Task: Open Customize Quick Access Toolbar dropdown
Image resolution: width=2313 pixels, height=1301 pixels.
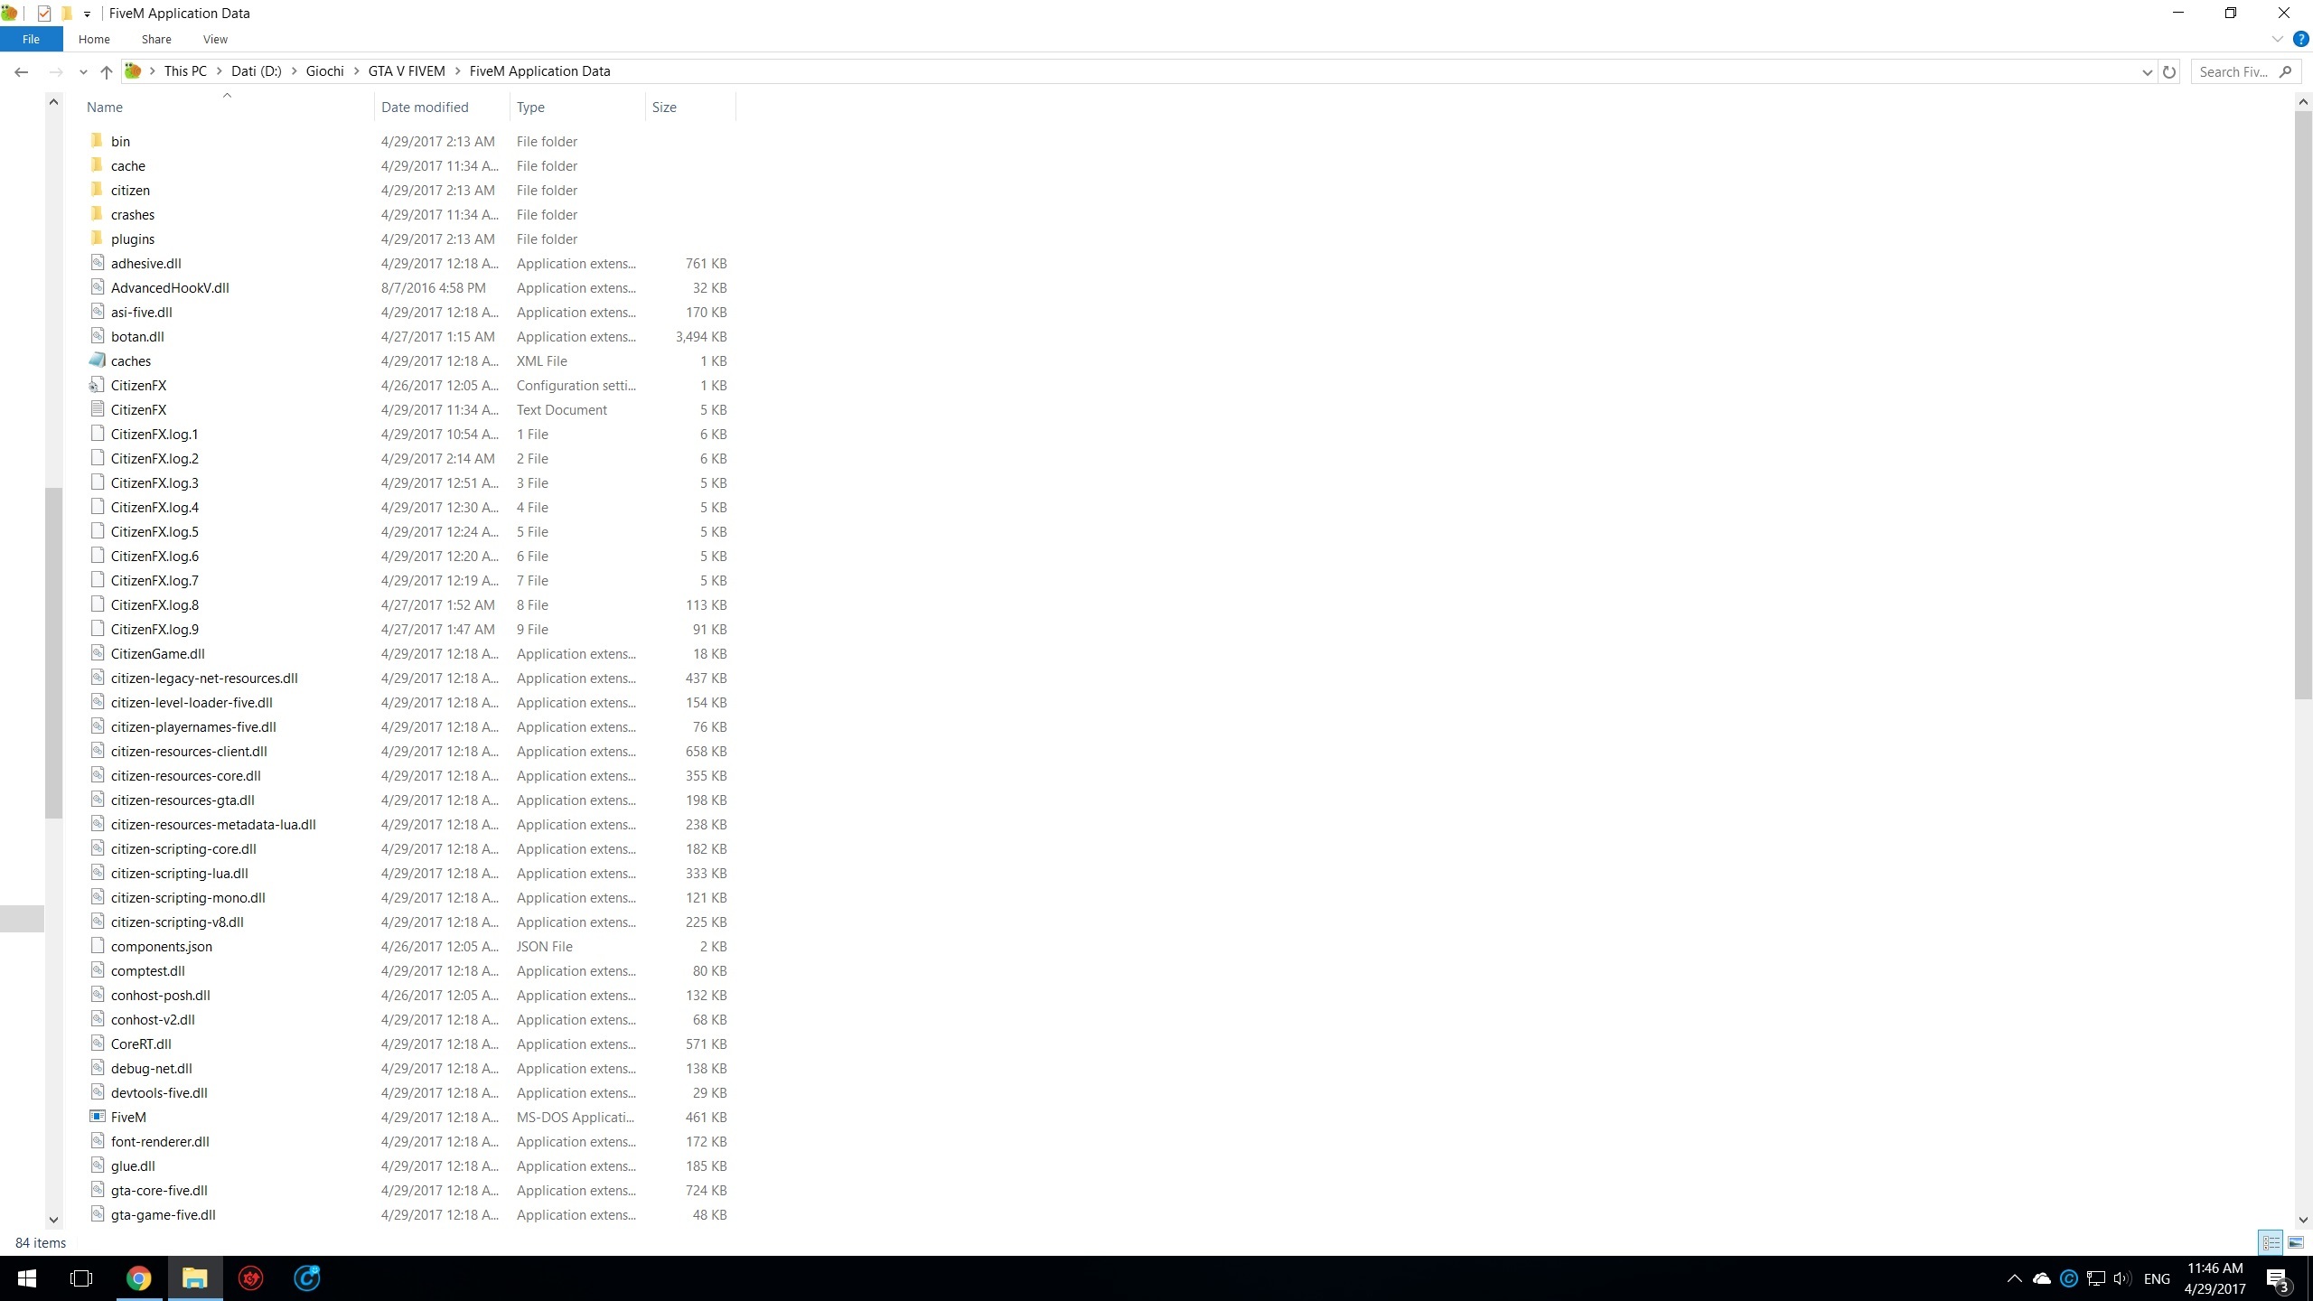Action: (87, 14)
